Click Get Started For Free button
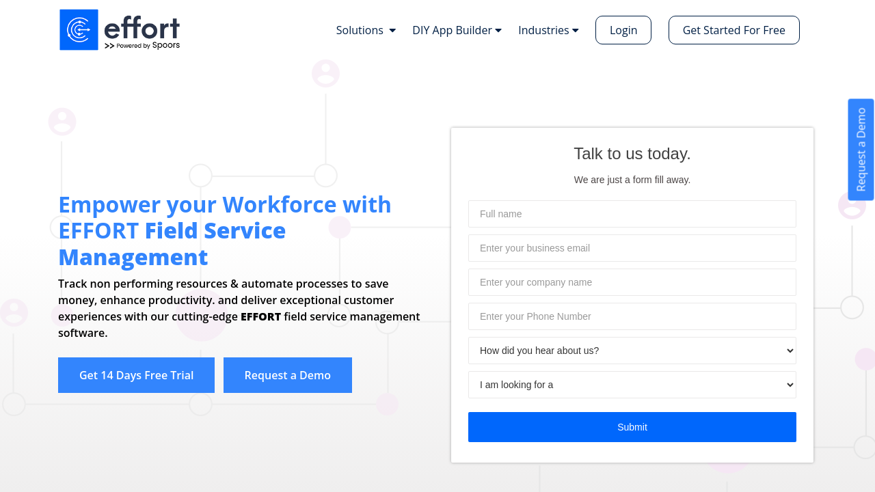Viewport: 875px width, 492px height. pyautogui.click(x=734, y=30)
